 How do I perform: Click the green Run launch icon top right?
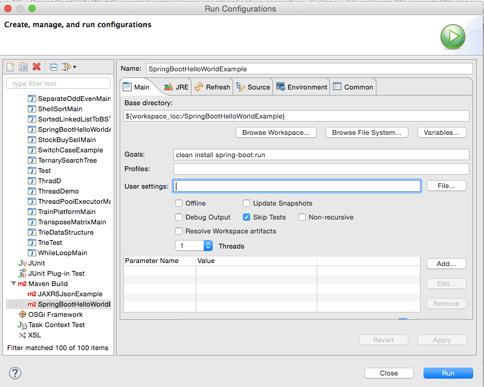coord(453,36)
